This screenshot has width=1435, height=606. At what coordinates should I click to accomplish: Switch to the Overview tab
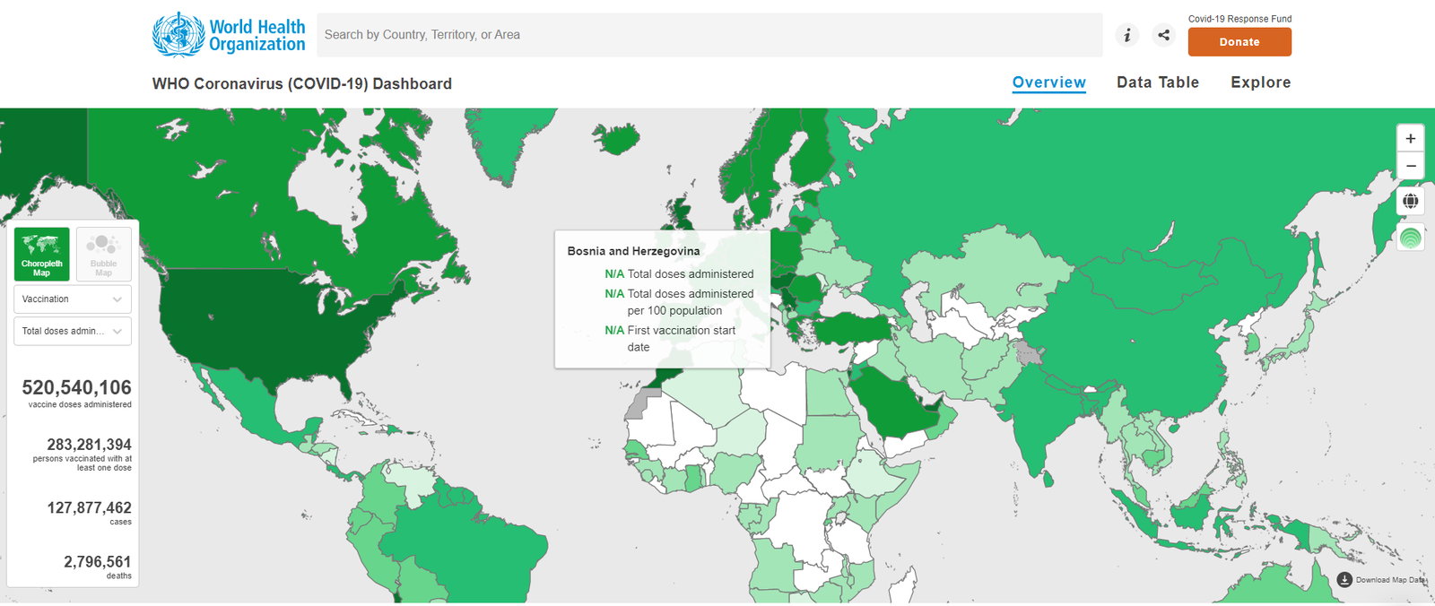click(x=1048, y=82)
